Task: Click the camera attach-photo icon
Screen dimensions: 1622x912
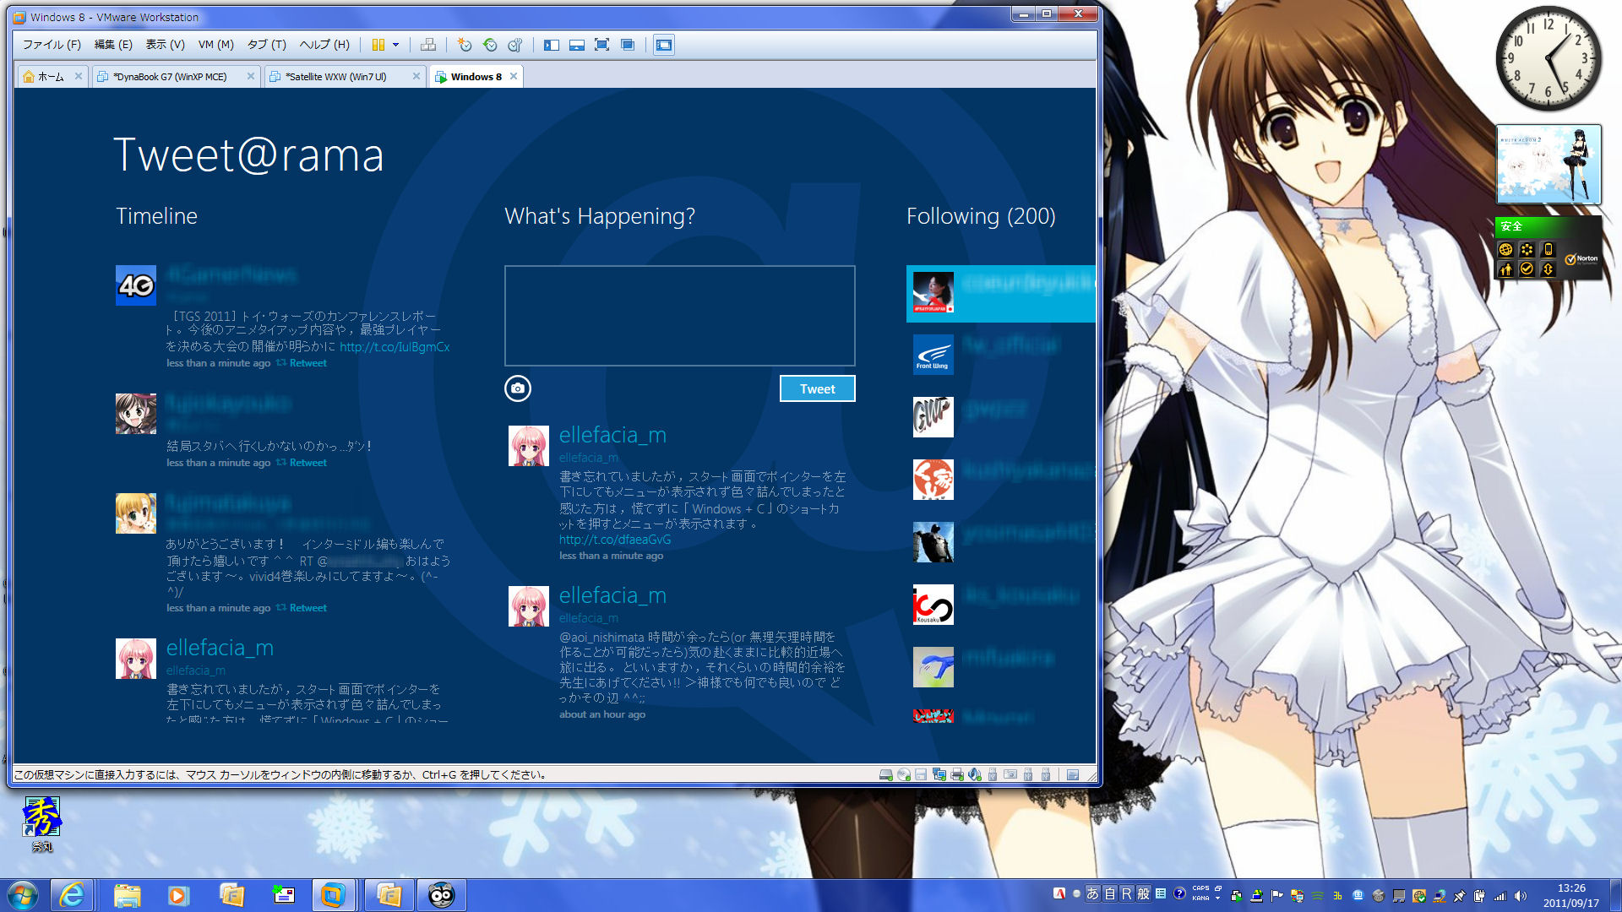Action: coord(518,388)
